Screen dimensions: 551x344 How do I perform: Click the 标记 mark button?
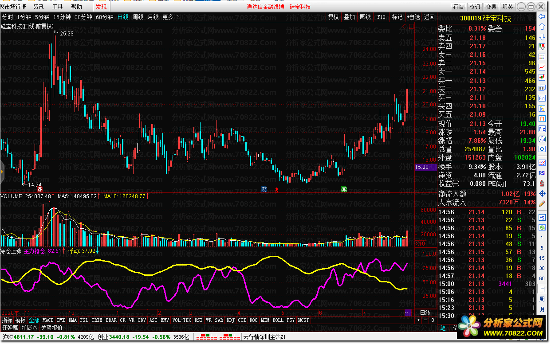coord(397,17)
